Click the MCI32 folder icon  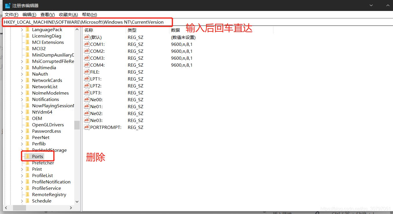(x=28, y=48)
